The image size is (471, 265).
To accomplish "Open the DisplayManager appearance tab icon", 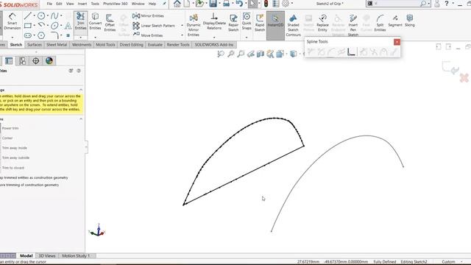I will [x=49, y=61].
